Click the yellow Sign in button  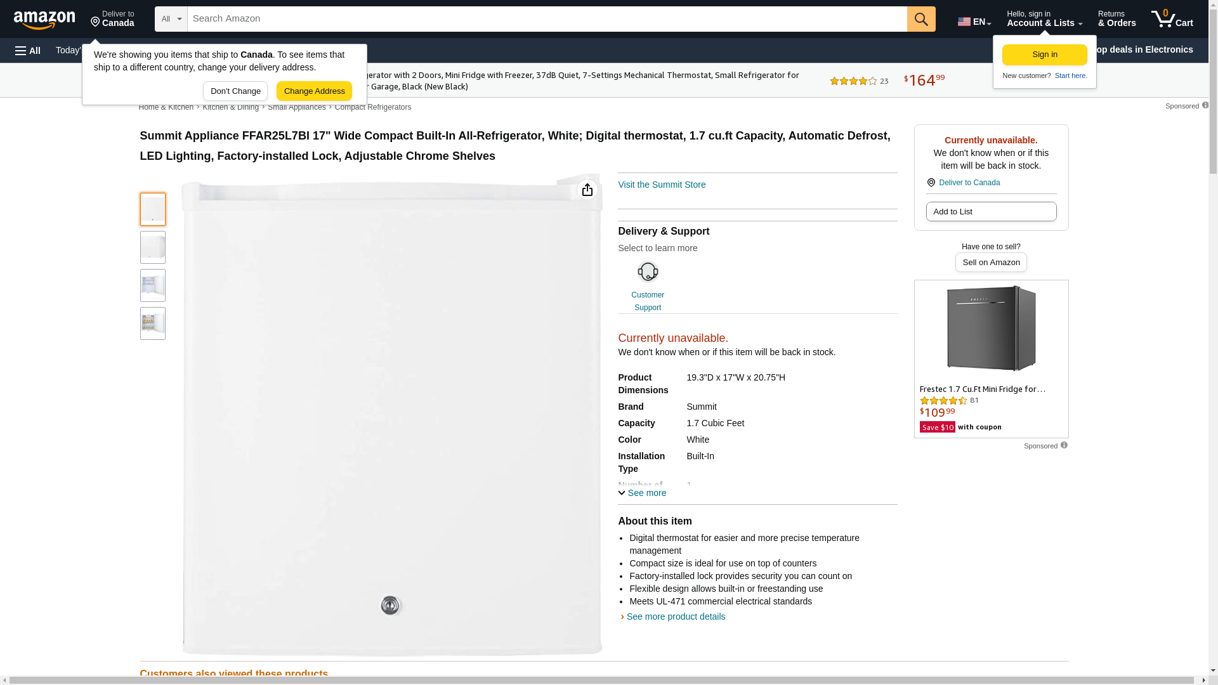(x=1044, y=55)
